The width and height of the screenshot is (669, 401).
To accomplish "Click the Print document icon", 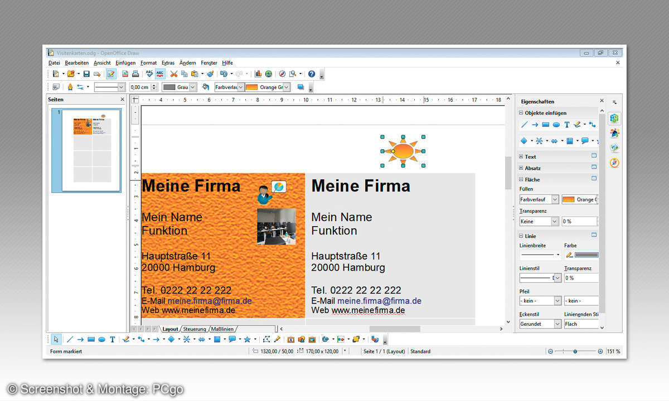I will tap(135, 74).
